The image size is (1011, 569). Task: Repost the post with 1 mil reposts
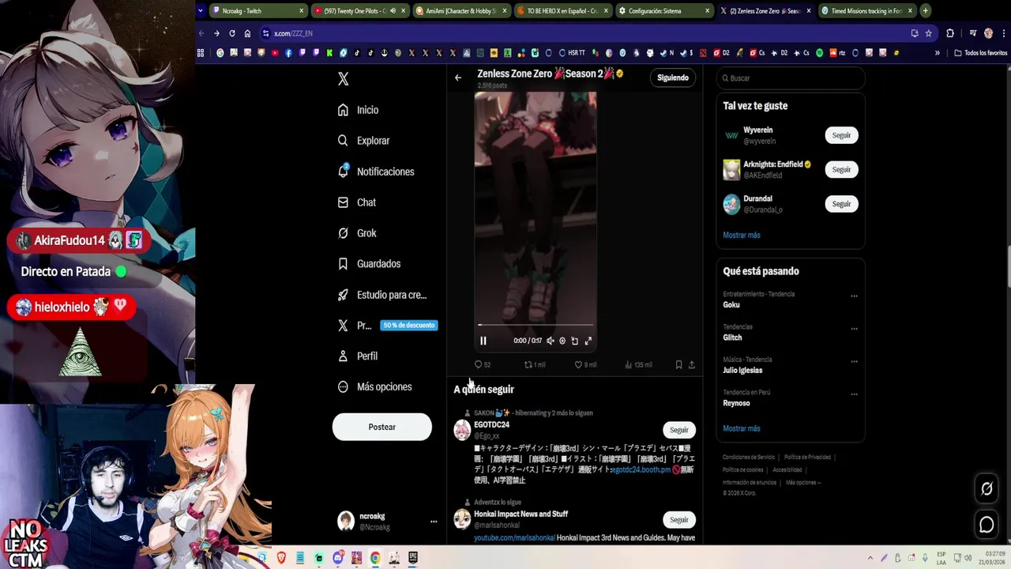pos(535,364)
